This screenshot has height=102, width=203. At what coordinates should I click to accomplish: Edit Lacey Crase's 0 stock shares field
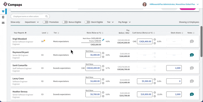click(174, 81)
